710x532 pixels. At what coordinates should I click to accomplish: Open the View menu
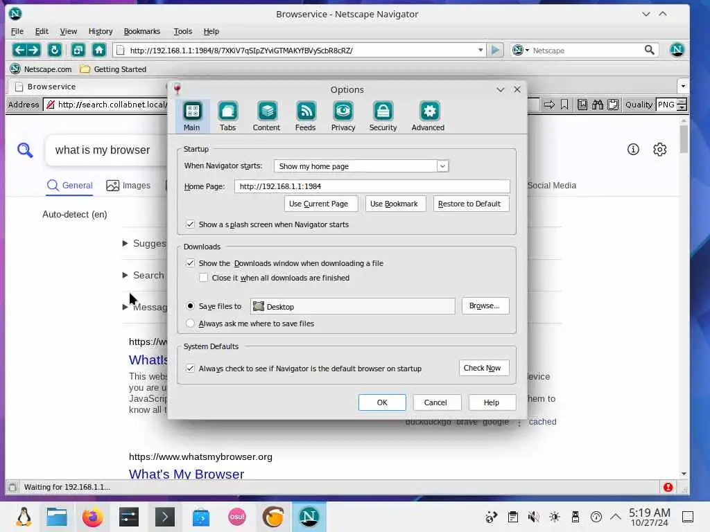69,31
